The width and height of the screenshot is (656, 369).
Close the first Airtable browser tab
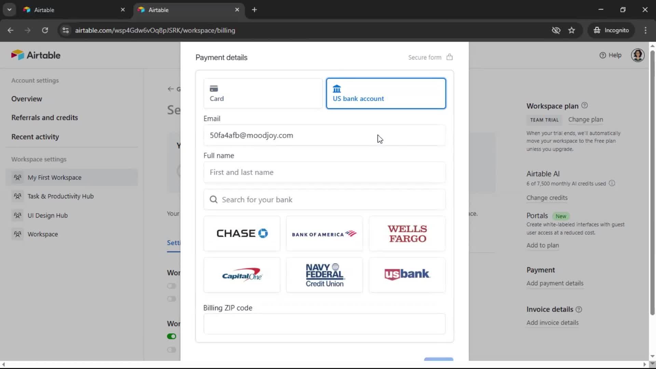coord(123,10)
